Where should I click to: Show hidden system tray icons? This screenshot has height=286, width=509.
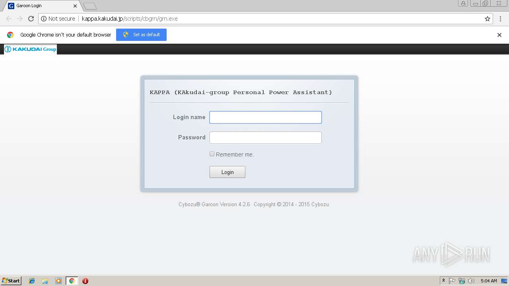(443, 281)
